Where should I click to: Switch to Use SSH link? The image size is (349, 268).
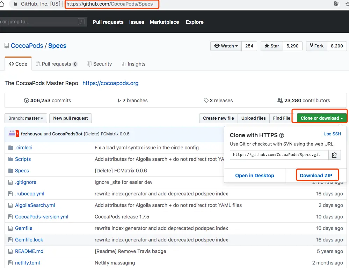pos(332,134)
